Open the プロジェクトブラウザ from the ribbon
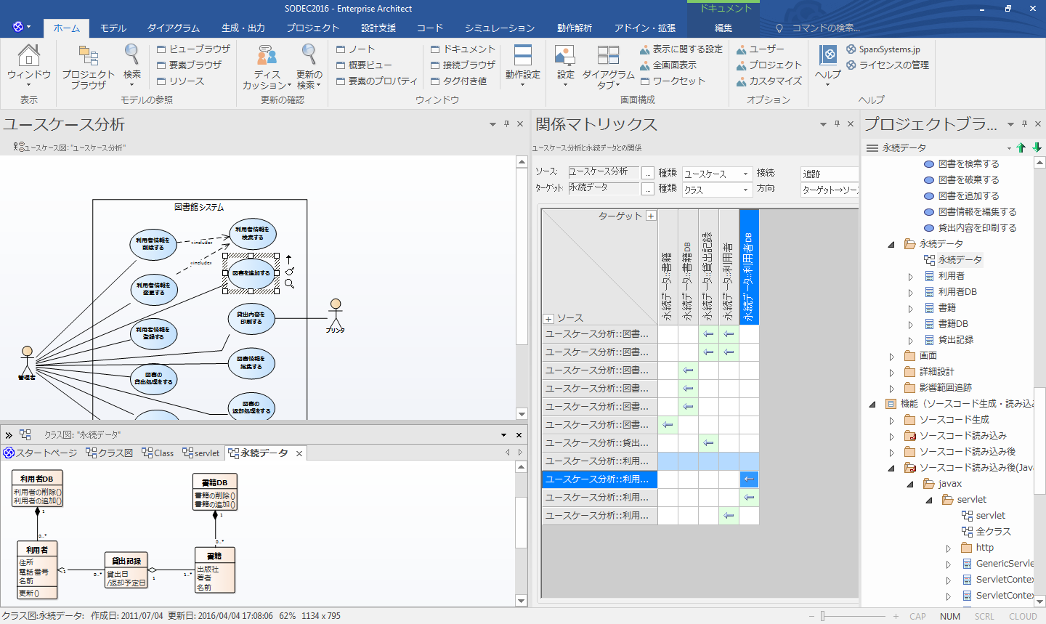 88,67
